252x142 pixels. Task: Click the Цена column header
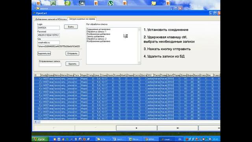97,75
